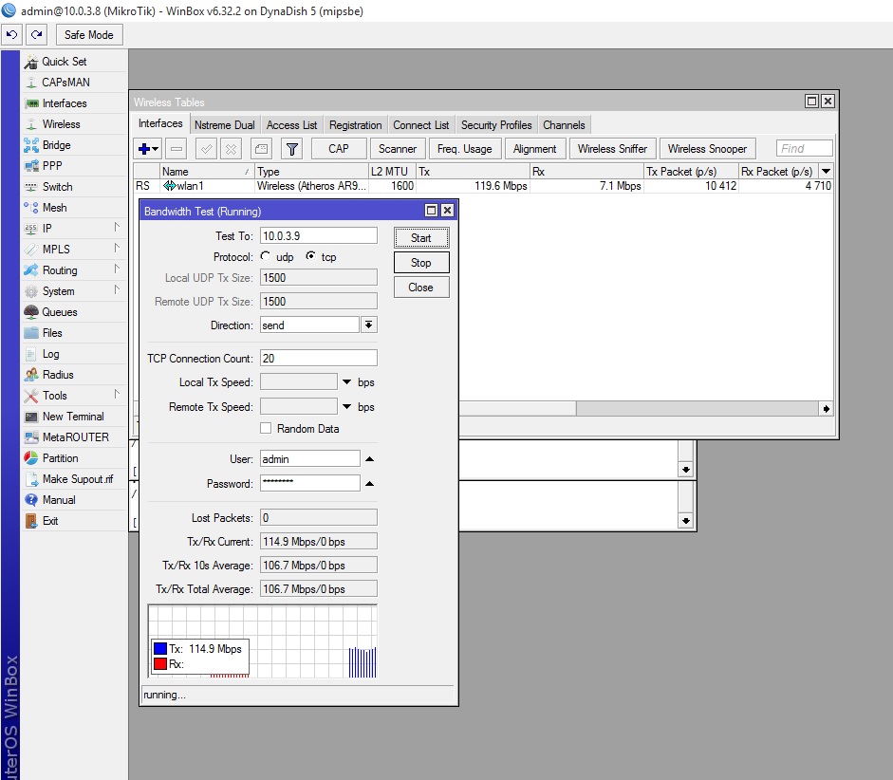Click the blue Tx legend color swatch
The image size is (893, 780).
tap(160, 649)
